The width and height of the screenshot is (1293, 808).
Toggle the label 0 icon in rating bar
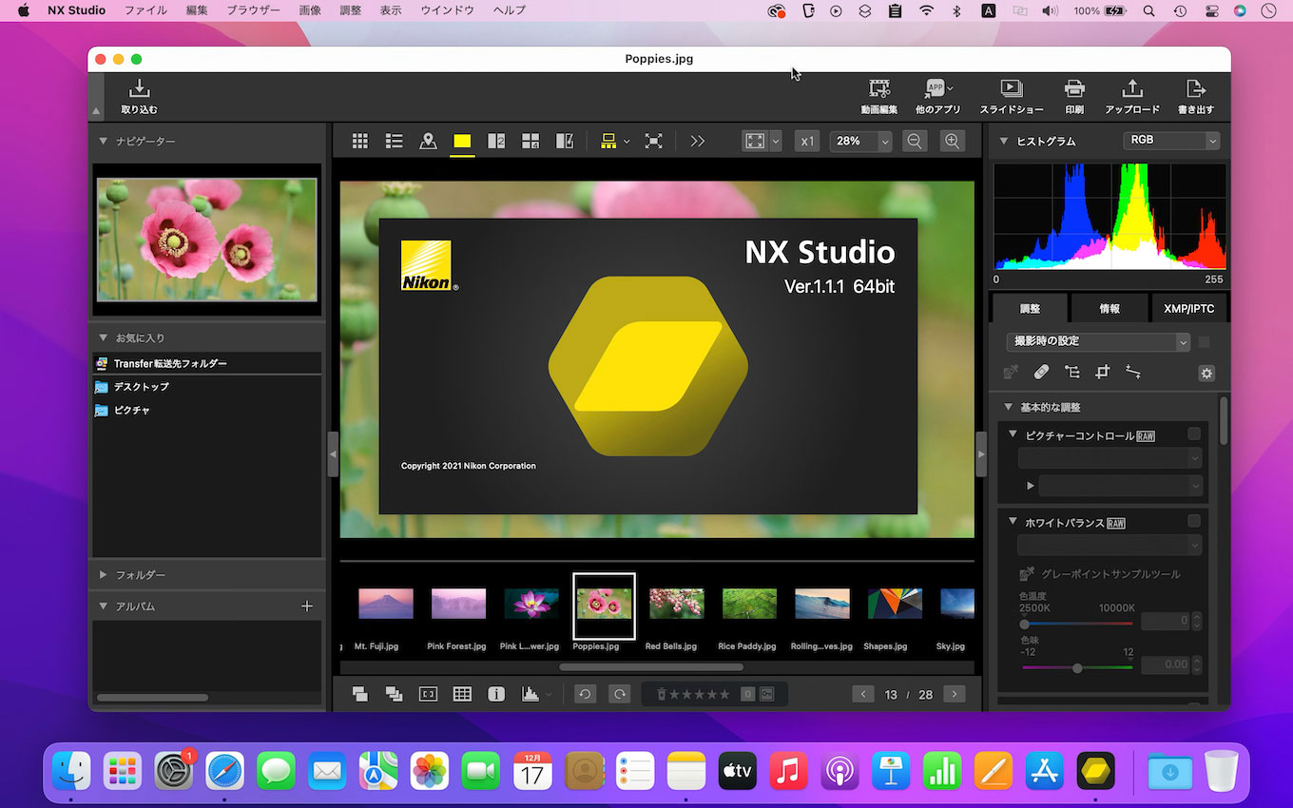(x=747, y=695)
